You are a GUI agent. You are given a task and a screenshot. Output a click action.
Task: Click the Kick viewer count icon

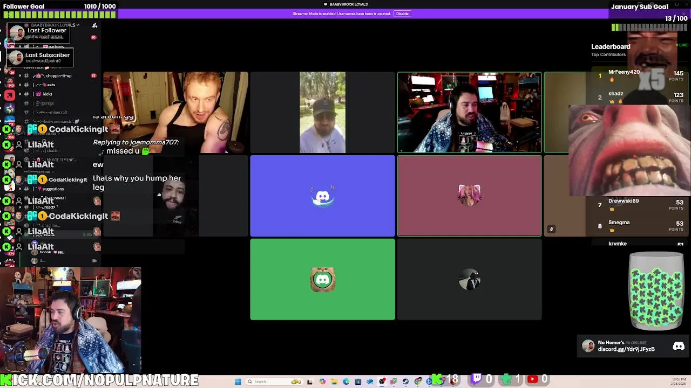point(438,379)
